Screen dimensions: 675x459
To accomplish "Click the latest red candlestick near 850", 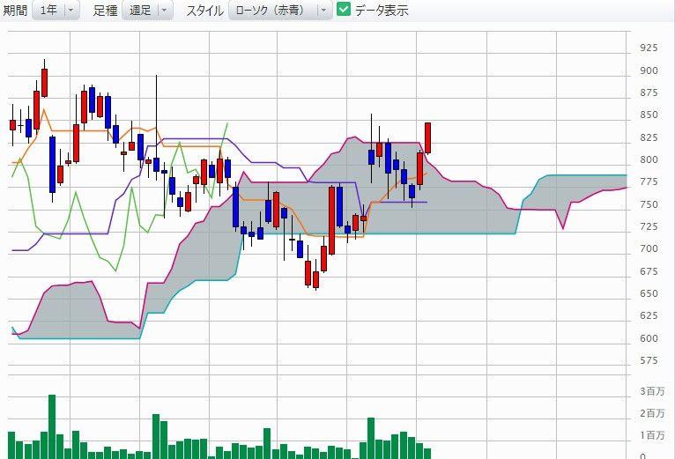I will pos(428,137).
